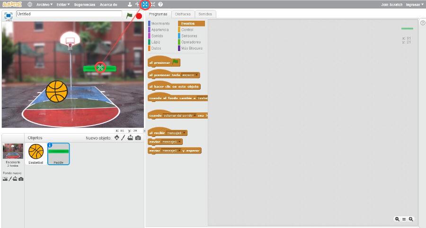Zoom out of the scripts area
The image size is (426, 228).
pos(397,219)
